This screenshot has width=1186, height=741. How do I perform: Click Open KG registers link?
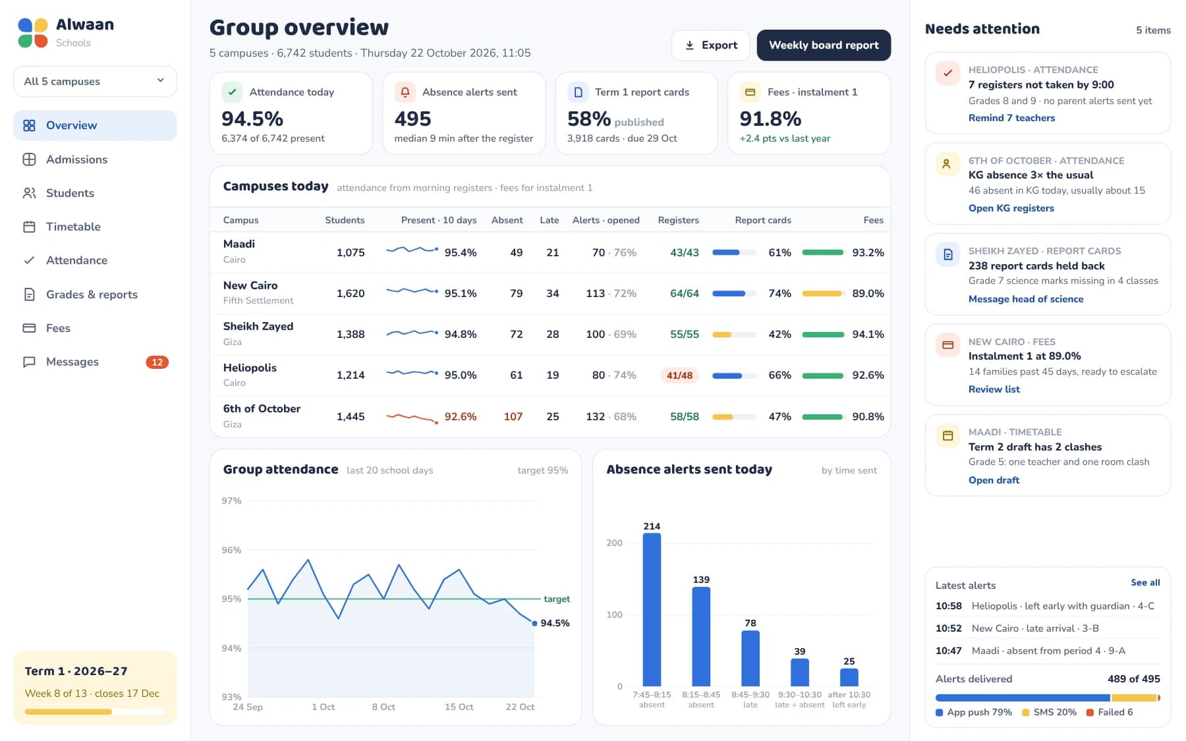[x=1011, y=208]
